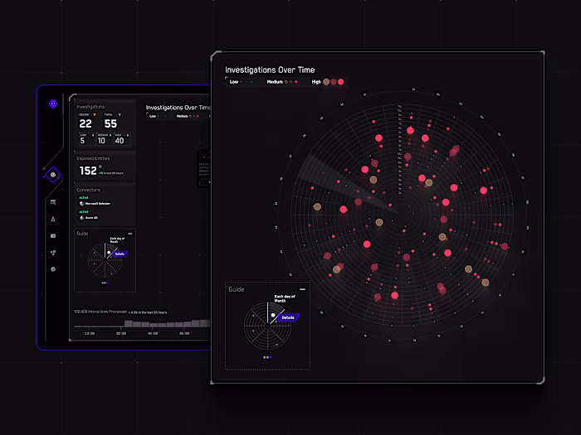Image resolution: width=581 pixels, height=435 pixels.
Task: Open the sidebar network nodes icon
Action: coord(53,253)
